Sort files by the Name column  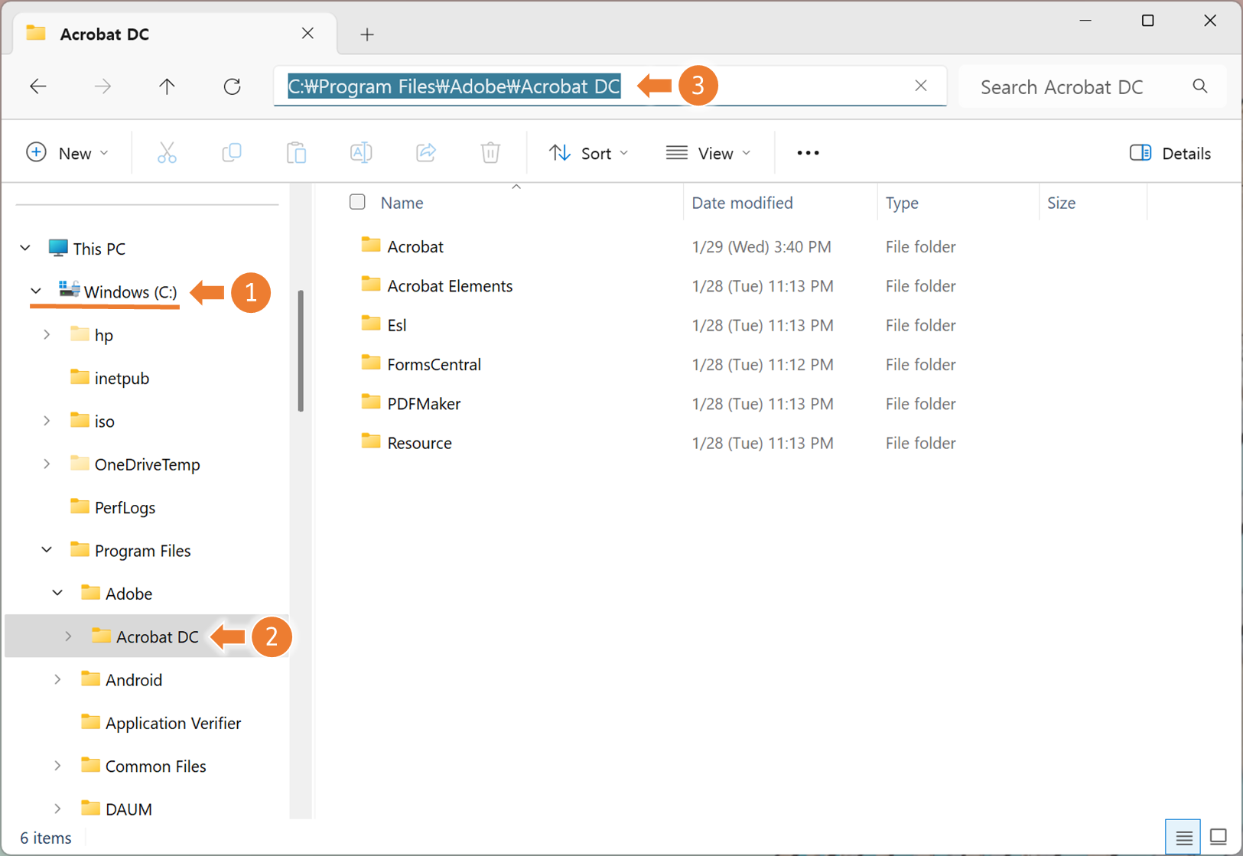pos(402,203)
